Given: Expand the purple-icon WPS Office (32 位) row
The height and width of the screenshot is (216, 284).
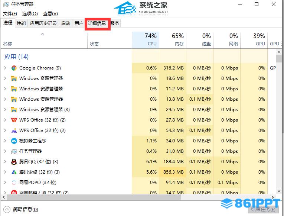Looking at the screenshot, I should tap(5, 130).
